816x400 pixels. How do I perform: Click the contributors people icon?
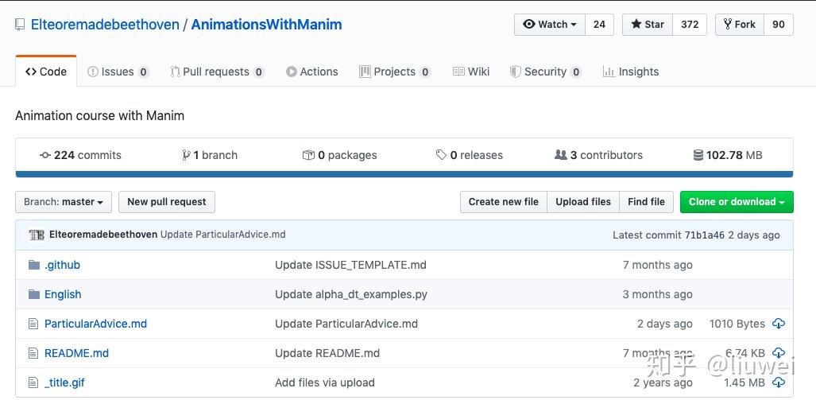click(560, 155)
